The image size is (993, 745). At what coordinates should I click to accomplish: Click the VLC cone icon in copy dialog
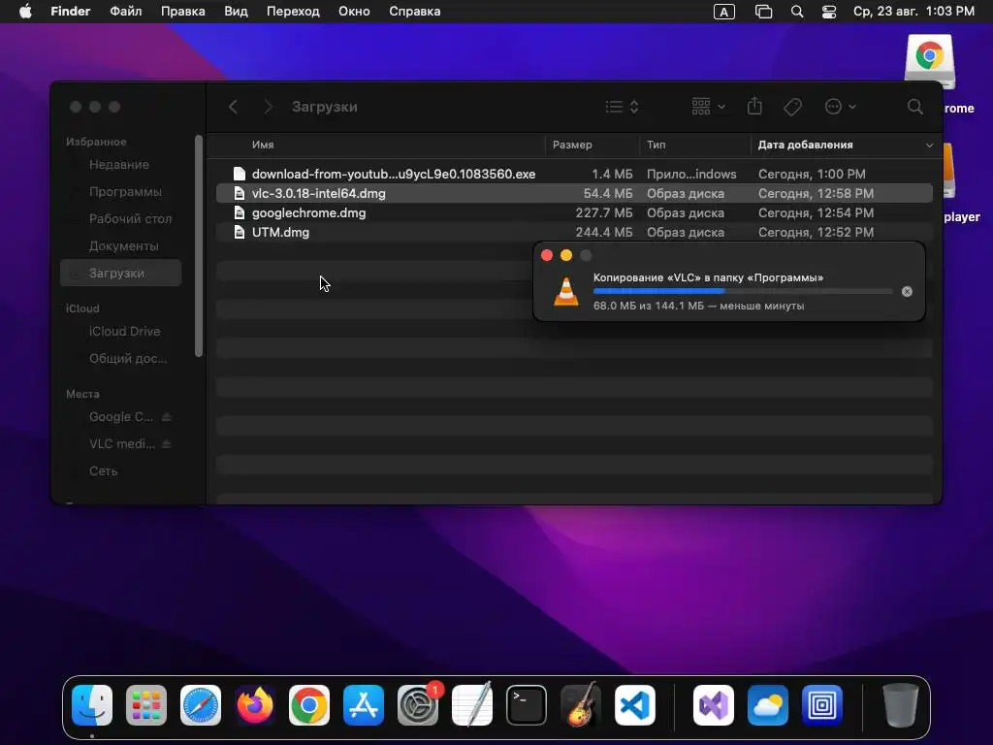coord(566,291)
